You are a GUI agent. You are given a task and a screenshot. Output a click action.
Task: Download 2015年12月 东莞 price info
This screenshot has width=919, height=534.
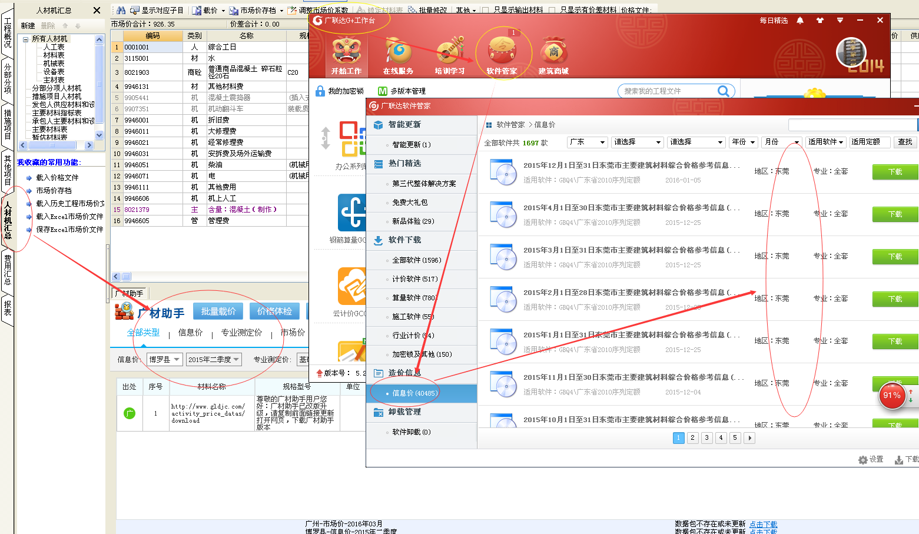pyautogui.click(x=895, y=171)
